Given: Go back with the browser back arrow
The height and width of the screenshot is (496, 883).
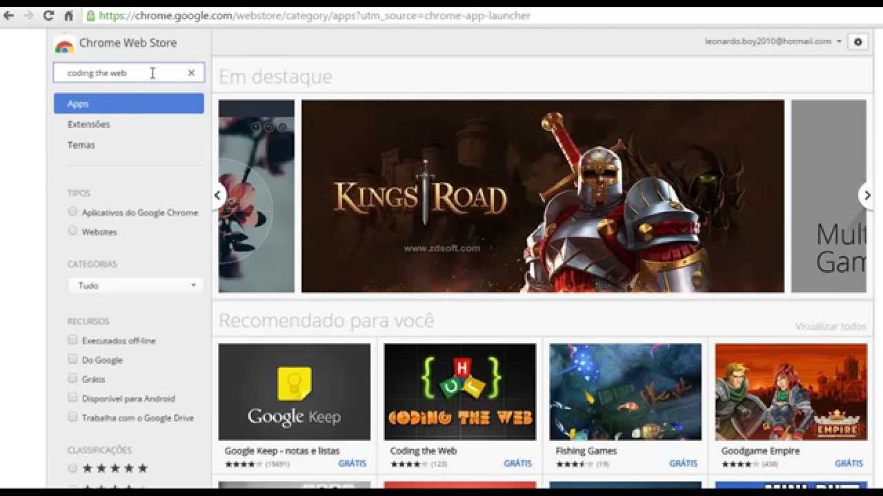Looking at the screenshot, I should (x=9, y=15).
